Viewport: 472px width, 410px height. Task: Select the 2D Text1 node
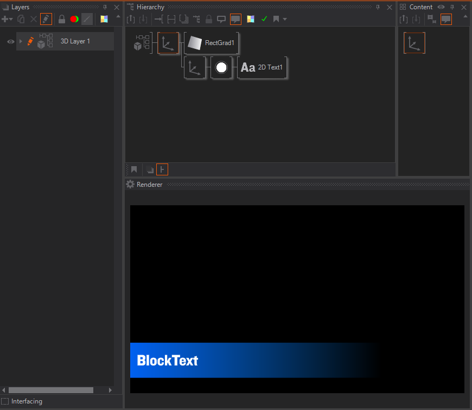(262, 67)
